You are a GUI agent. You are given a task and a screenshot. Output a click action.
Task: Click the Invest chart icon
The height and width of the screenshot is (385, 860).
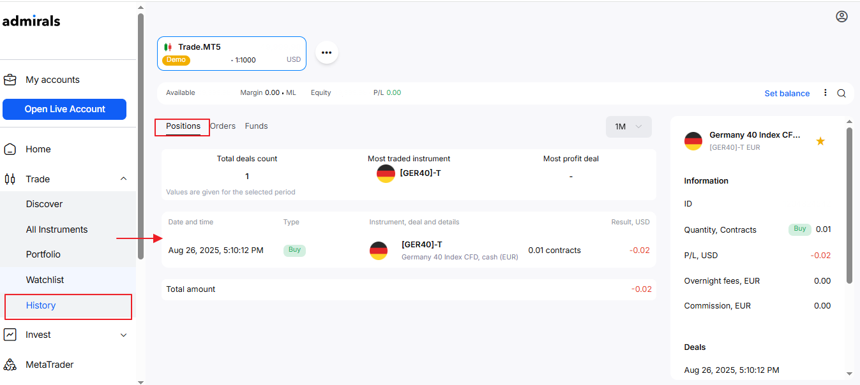(x=10, y=335)
